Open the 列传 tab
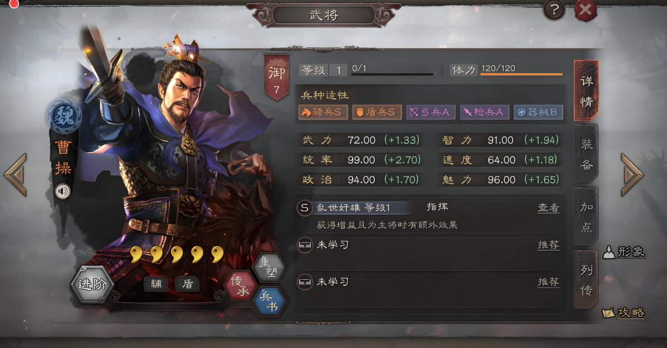667x348 pixels. (x=586, y=280)
